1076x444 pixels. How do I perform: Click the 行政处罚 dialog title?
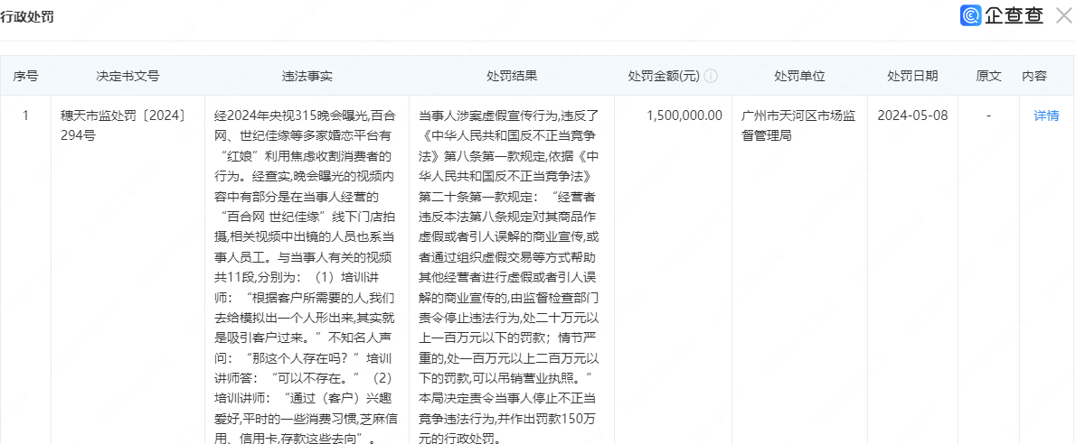coord(27,17)
